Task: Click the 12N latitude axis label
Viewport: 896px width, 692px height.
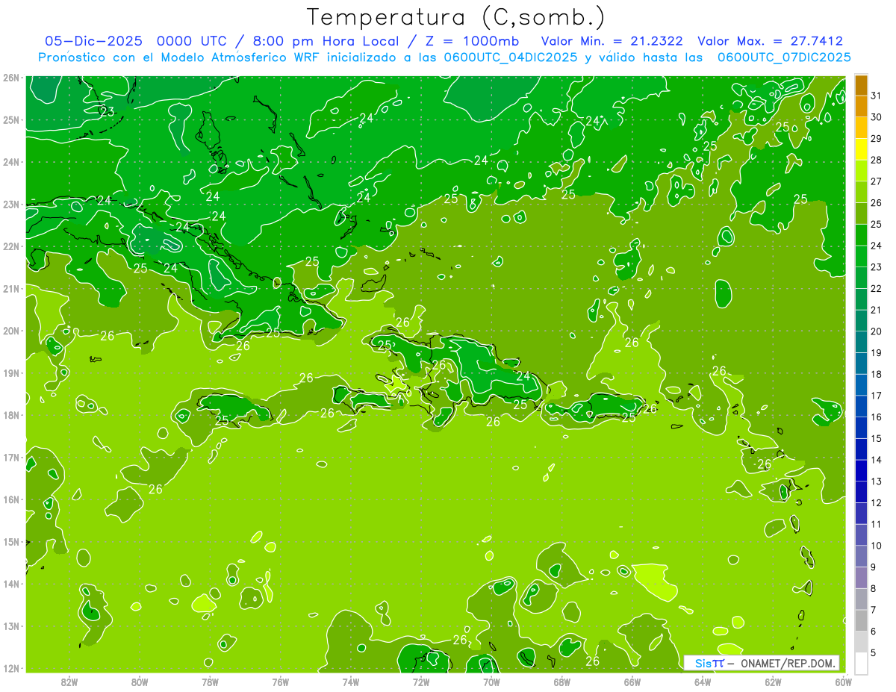Action: pyautogui.click(x=11, y=668)
